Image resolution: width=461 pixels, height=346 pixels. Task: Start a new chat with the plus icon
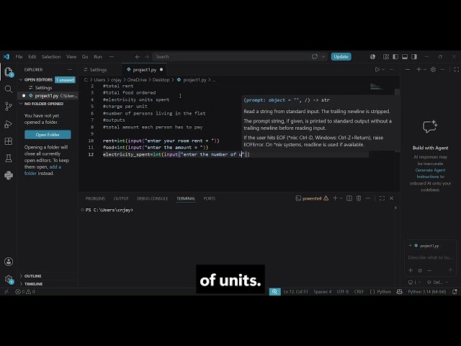[419, 69]
